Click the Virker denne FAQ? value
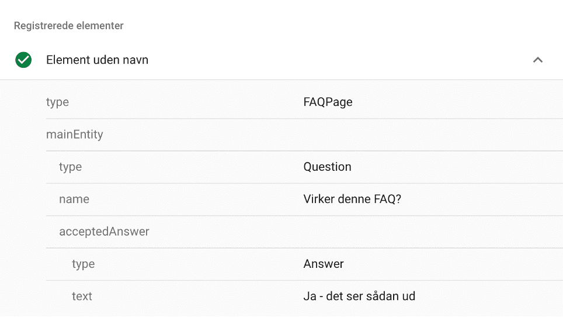Image resolution: width=563 pixels, height=317 pixels. (352, 199)
